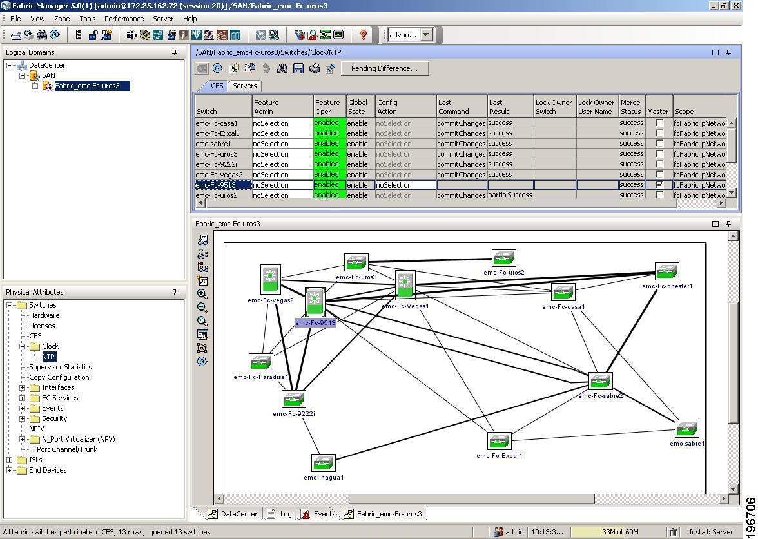Select the emc-Fc-sabre2 switch on the map
Screen dimensions: 758x539
[x=601, y=382]
